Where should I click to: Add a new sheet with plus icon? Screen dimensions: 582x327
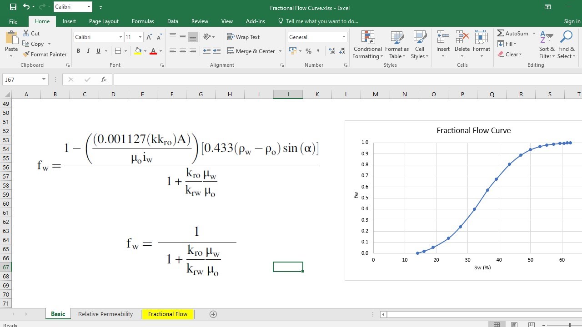213,314
